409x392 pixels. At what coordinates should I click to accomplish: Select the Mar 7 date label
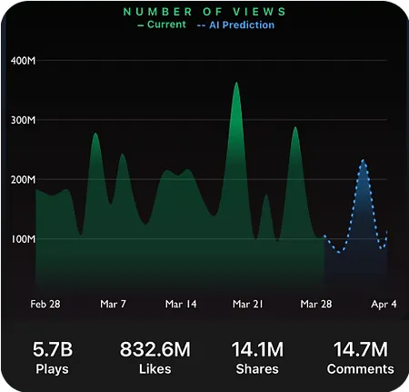pyautogui.click(x=113, y=304)
